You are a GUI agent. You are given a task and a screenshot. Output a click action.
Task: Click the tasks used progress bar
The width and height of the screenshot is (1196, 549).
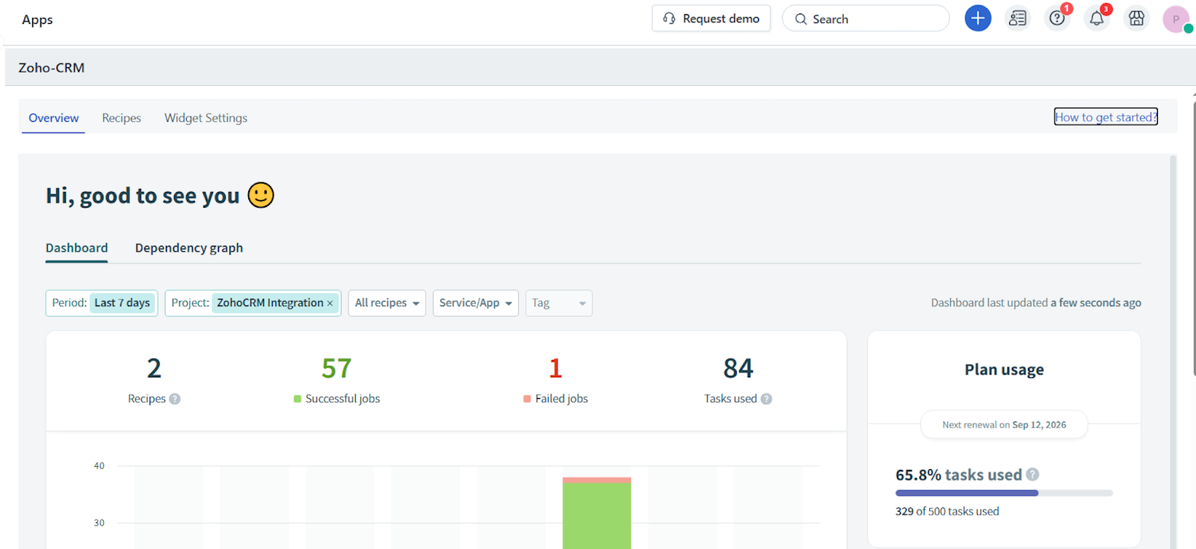1004,493
